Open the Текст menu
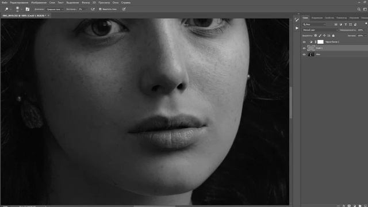This screenshot has height=207, width=368. point(60,2)
